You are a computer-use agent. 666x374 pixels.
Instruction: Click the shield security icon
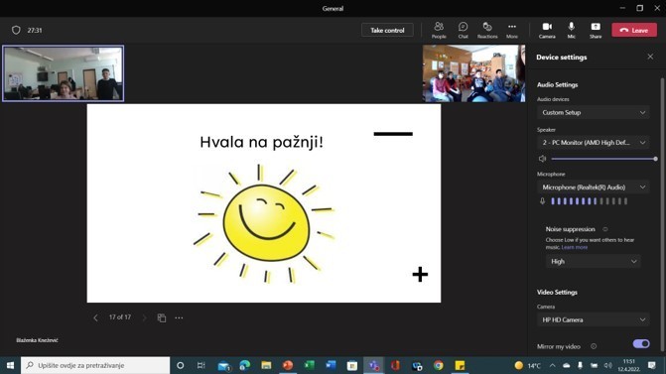pyautogui.click(x=16, y=30)
